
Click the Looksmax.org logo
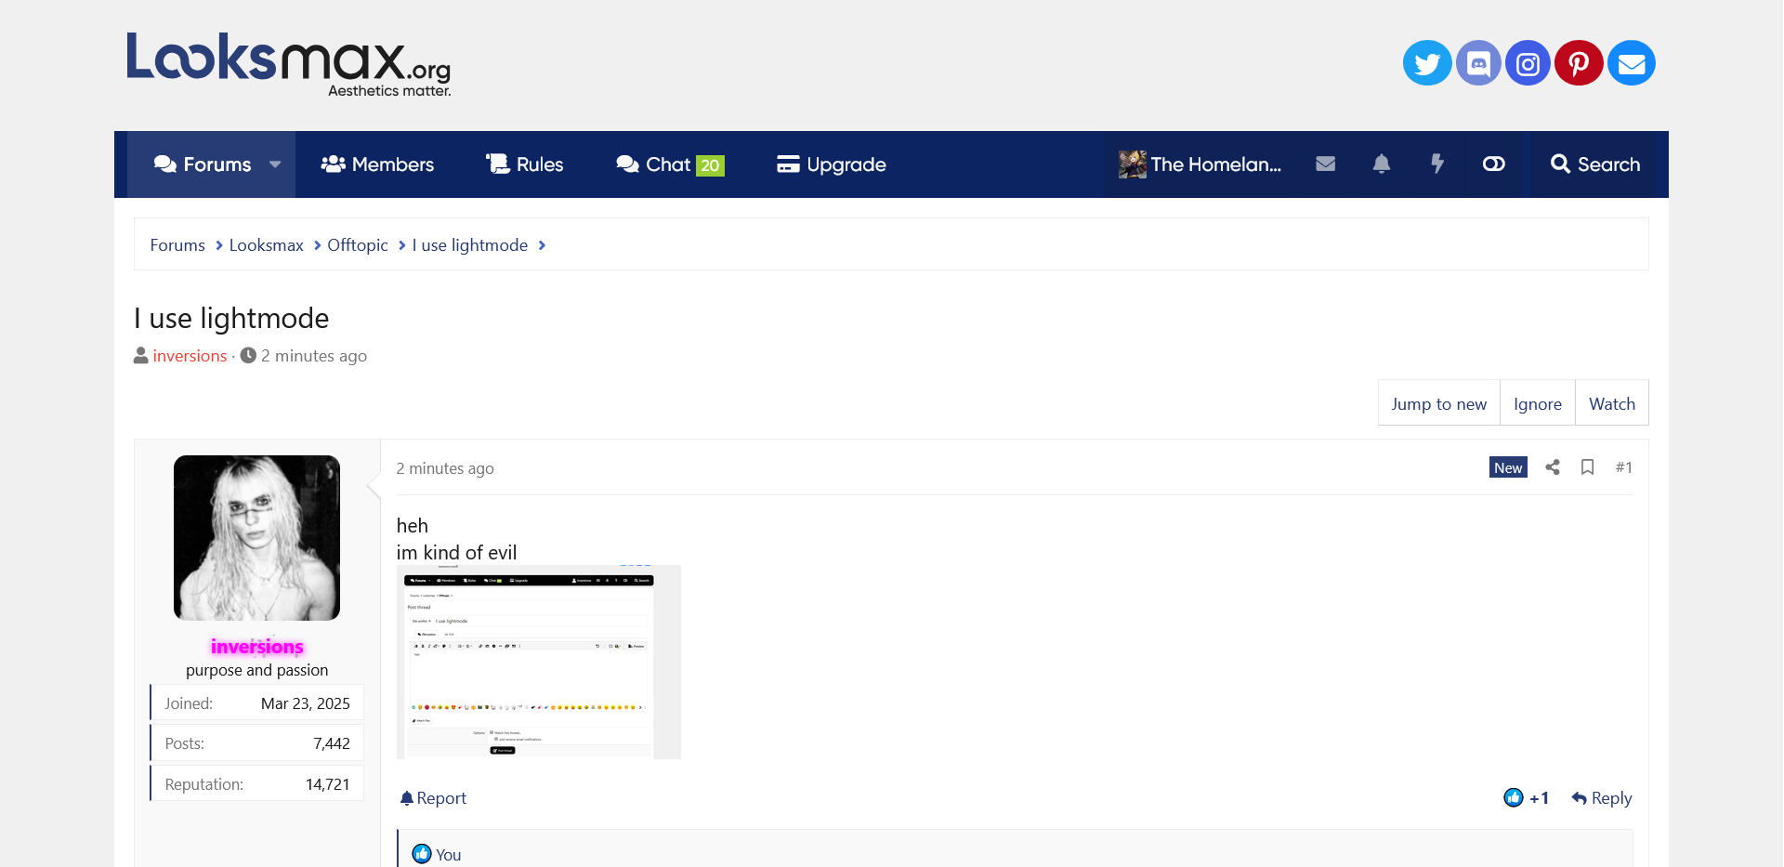[x=289, y=63]
